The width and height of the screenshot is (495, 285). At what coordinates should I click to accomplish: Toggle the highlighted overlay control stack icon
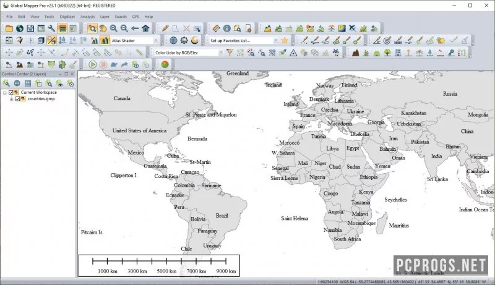(62, 28)
